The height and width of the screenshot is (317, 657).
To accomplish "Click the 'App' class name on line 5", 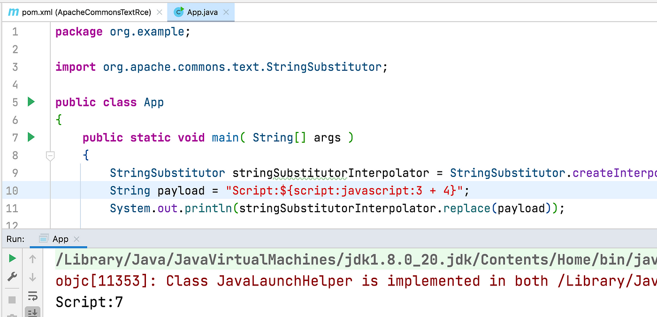I will coord(154,103).
